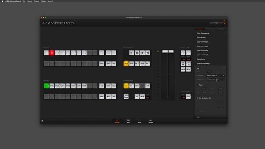Image resolution: width=265 pixels, height=149 pixels.
Task: Select the WIPE transition style
Action: tap(137, 86)
